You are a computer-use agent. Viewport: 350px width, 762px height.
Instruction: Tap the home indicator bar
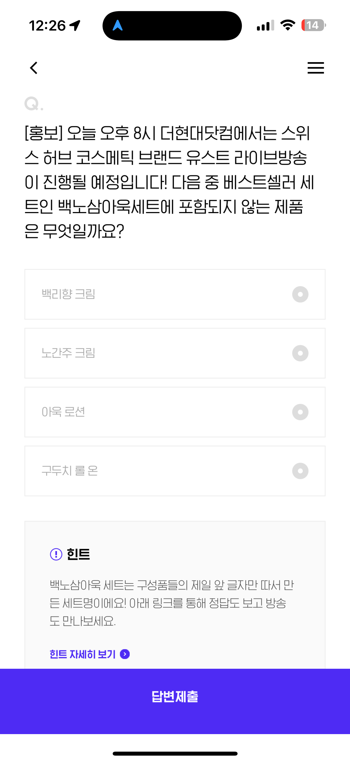[x=175, y=753]
